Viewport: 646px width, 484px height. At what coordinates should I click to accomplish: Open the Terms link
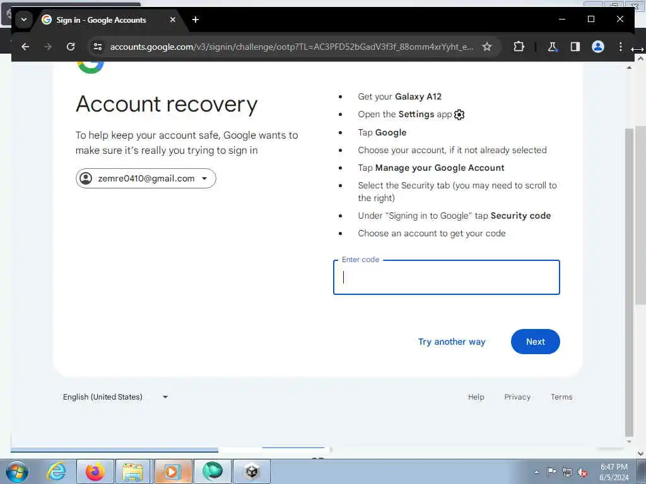561,397
